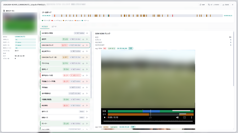This screenshot has width=238, height=133.
Task: Download the アスペクト比 result
Action: 83,63
